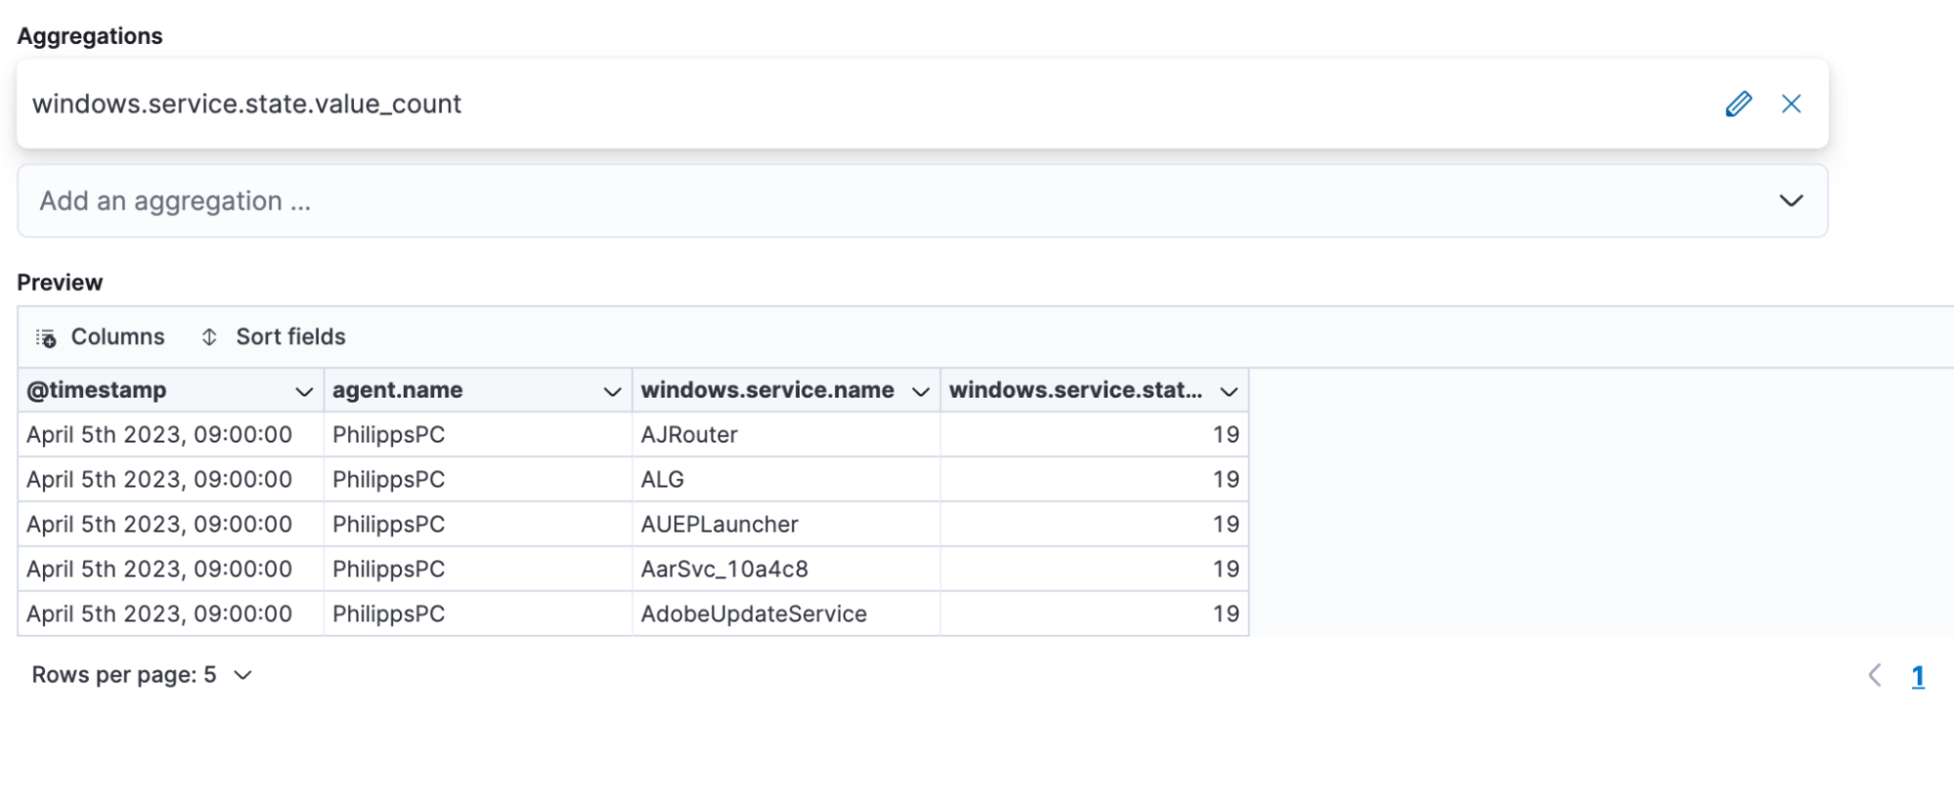The width and height of the screenshot is (1954, 807).
Task: Click the AdobeUpdateService cell
Action: [754, 615]
